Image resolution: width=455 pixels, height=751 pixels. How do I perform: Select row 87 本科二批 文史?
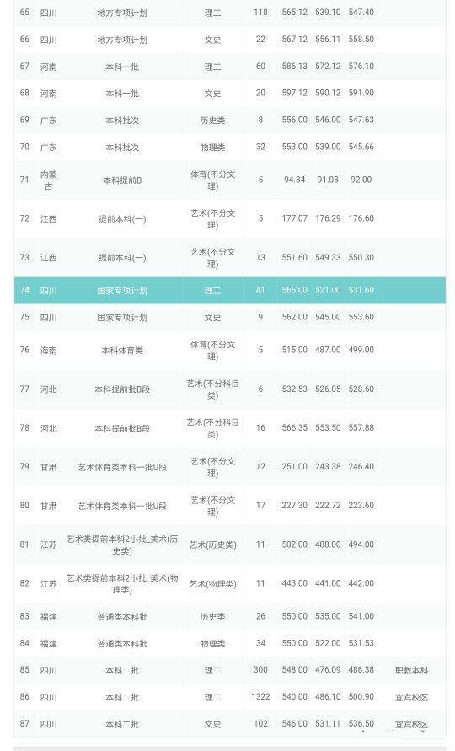pyautogui.click(x=230, y=724)
